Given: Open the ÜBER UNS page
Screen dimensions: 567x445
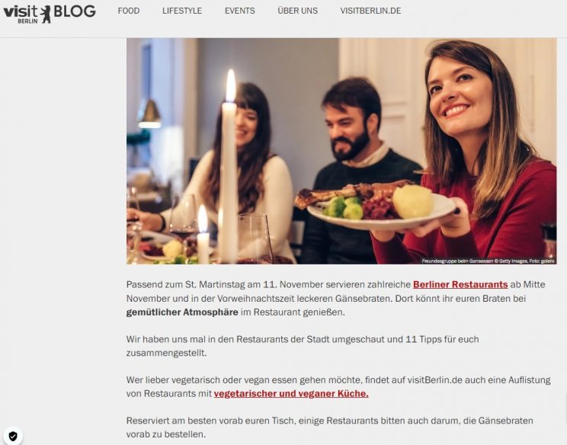Looking at the screenshot, I should pyautogui.click(x=298, y=11).
